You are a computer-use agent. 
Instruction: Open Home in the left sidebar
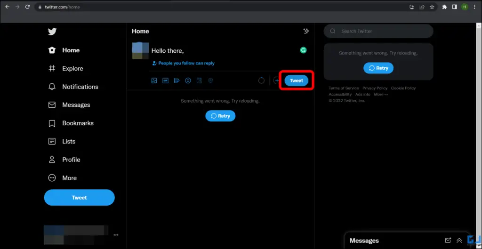[x=64, y=50]
